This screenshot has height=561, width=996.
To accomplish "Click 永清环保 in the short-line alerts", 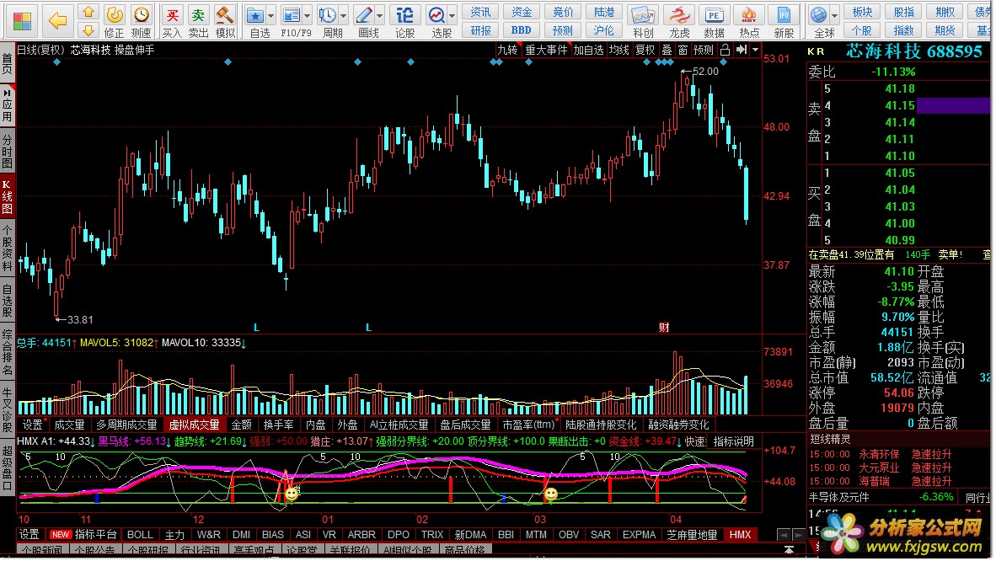I will 879,454.
